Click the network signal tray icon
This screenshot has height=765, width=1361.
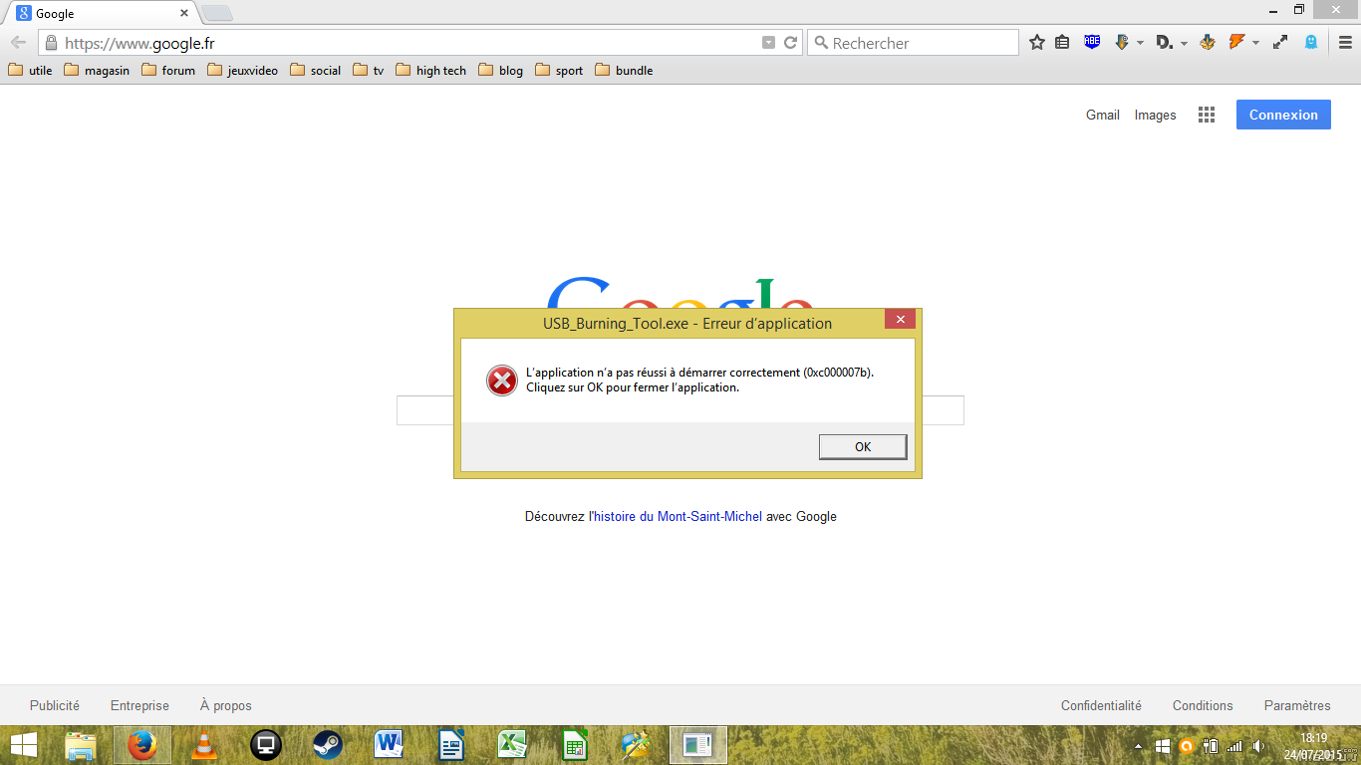pos(1235,746)
